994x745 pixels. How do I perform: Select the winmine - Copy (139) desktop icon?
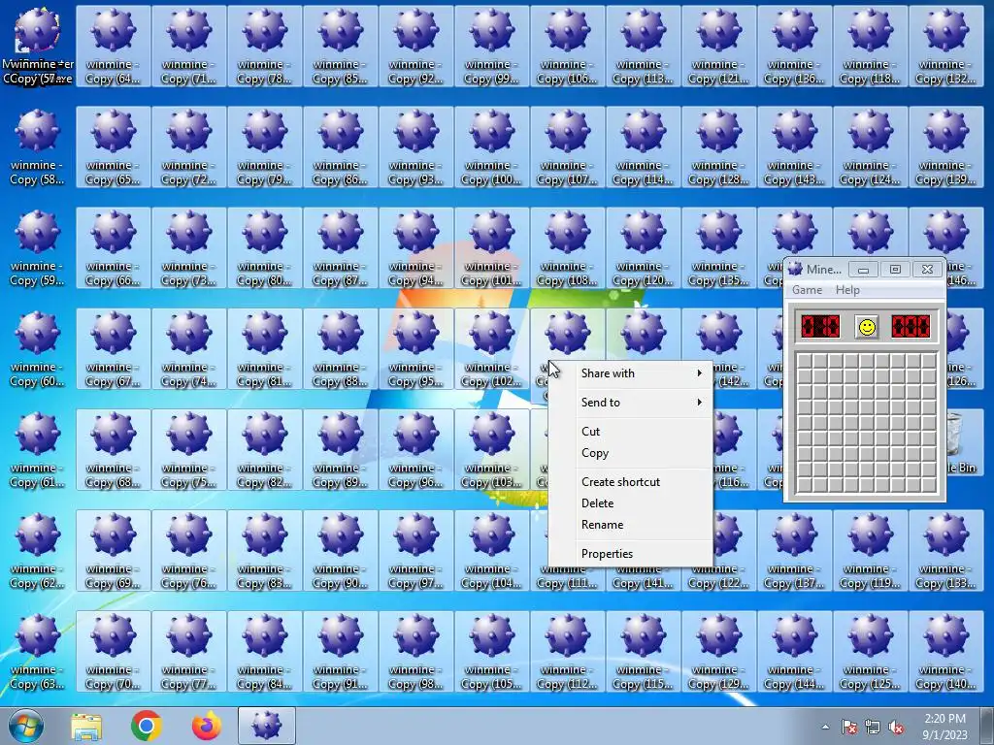[x=945, y=147]
